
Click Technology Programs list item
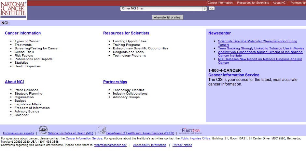coord(129,56)
